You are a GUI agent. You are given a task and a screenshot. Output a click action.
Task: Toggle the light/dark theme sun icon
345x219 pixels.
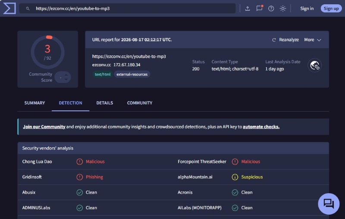click(283, 9)
